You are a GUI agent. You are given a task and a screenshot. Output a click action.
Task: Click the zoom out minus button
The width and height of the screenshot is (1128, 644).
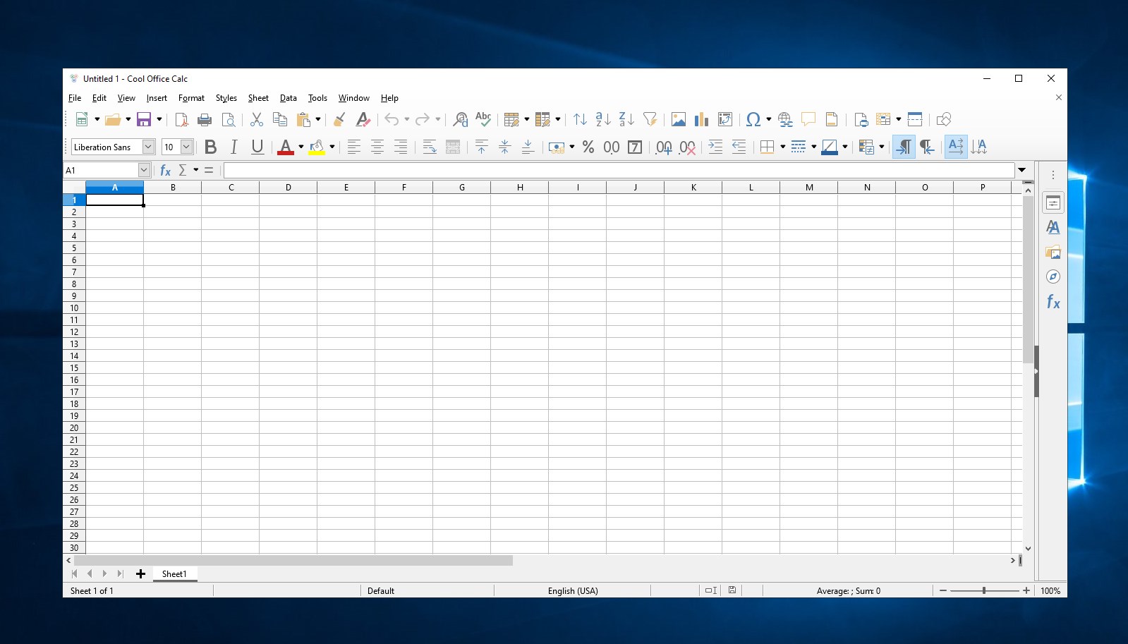click(x=943, y=590)
